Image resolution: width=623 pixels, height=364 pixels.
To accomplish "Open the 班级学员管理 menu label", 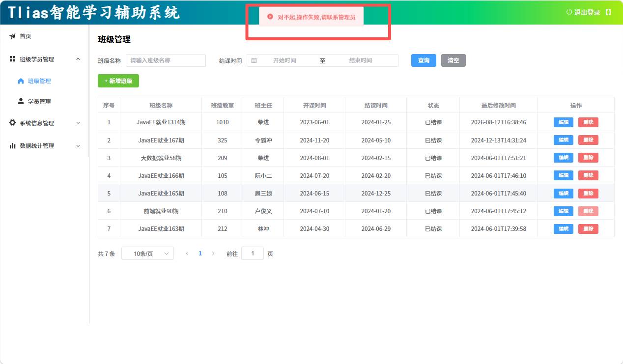I will (37, 59).
